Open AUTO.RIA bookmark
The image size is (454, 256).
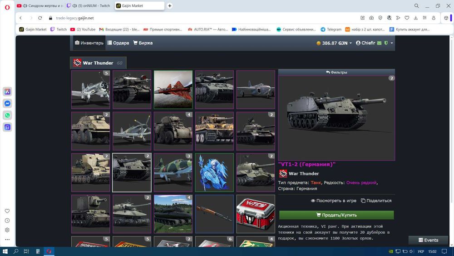tap(207, 29)
